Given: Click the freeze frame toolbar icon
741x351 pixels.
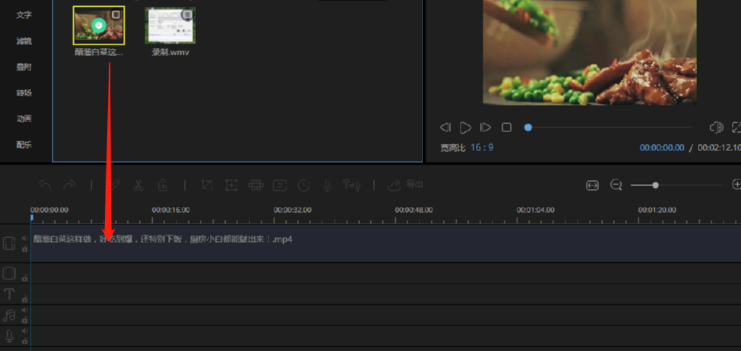Looking at the screenshot, I should [x=279, y=185].
